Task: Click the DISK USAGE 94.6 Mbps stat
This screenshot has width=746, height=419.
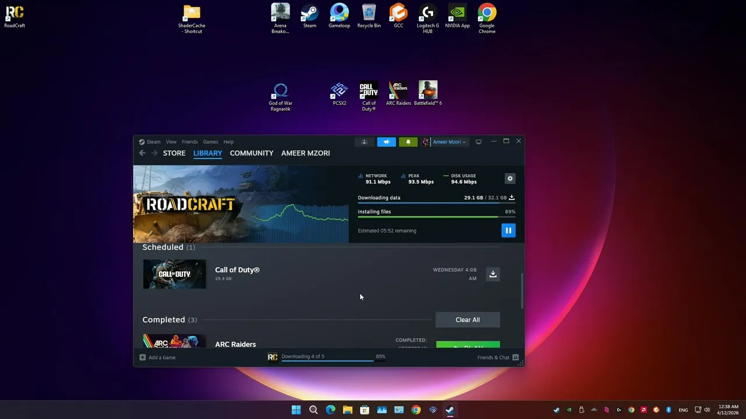Action: [460, 179]
